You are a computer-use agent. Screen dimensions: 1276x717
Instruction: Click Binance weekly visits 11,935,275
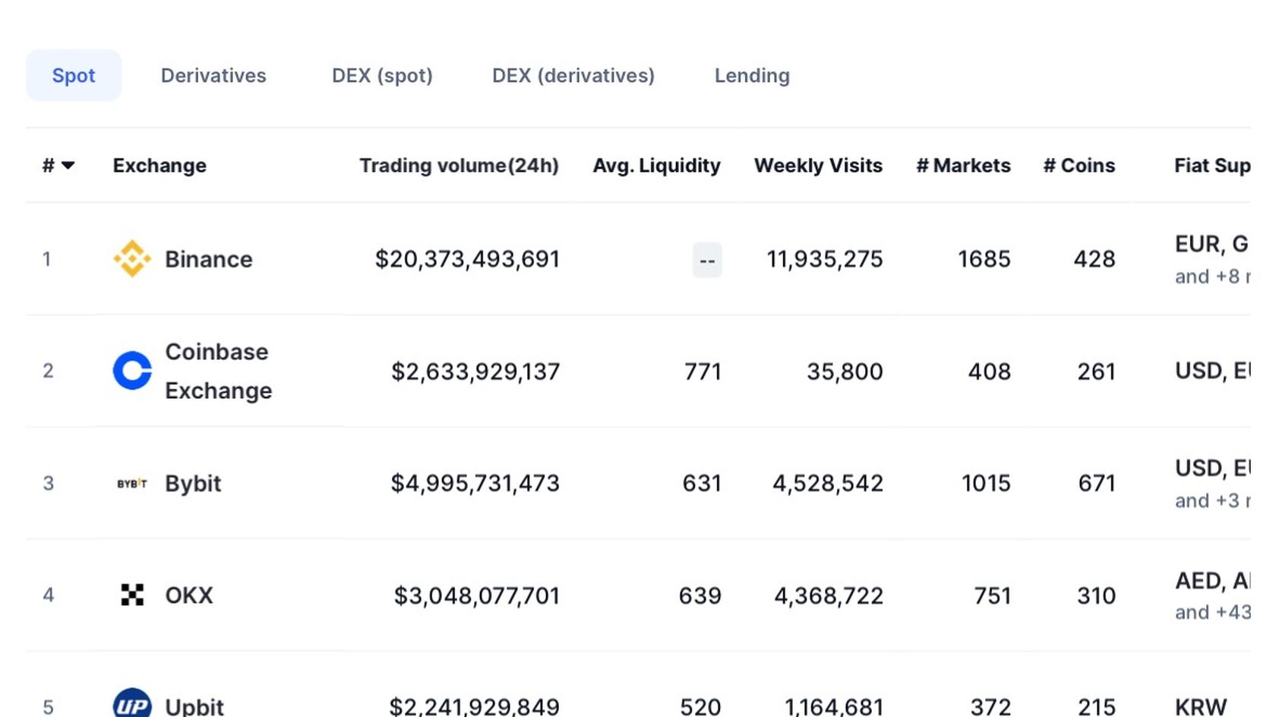click(x=825, y=259)
